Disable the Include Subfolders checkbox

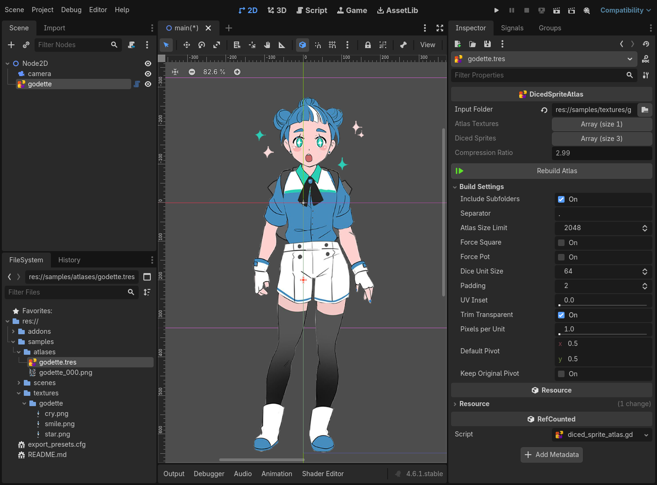[561, 199]
